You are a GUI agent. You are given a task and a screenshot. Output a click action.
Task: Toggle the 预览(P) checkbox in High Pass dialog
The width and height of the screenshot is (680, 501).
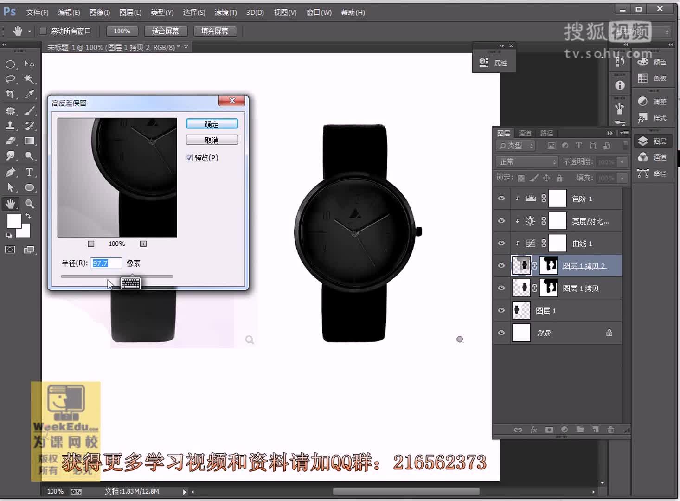[189, 158]
